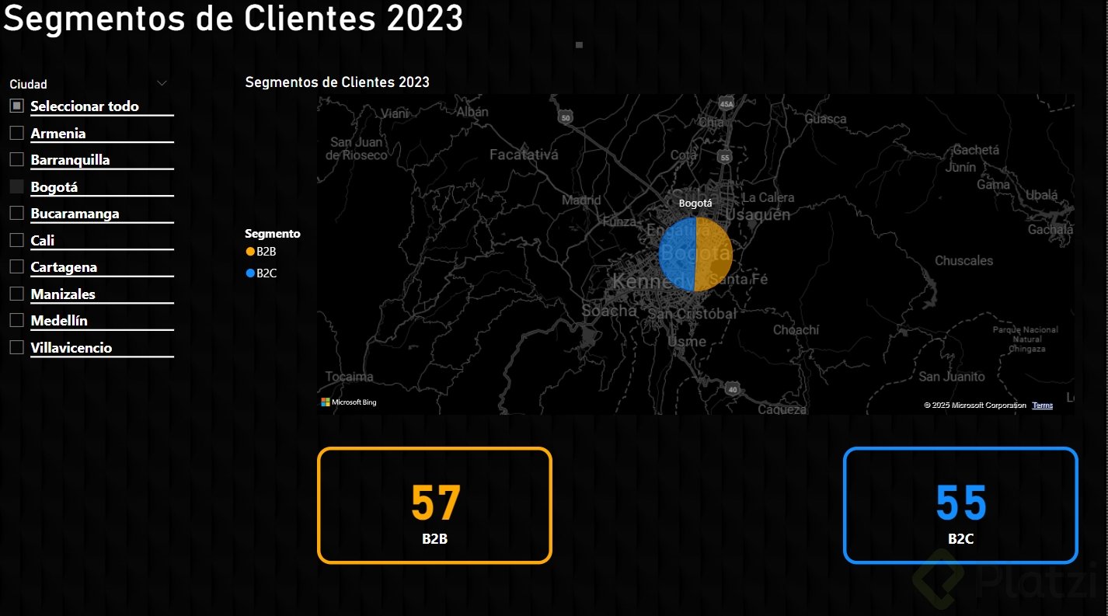Click the Gachetá label on the map
Screen dimensions: 1108x616
pos(976,150)
